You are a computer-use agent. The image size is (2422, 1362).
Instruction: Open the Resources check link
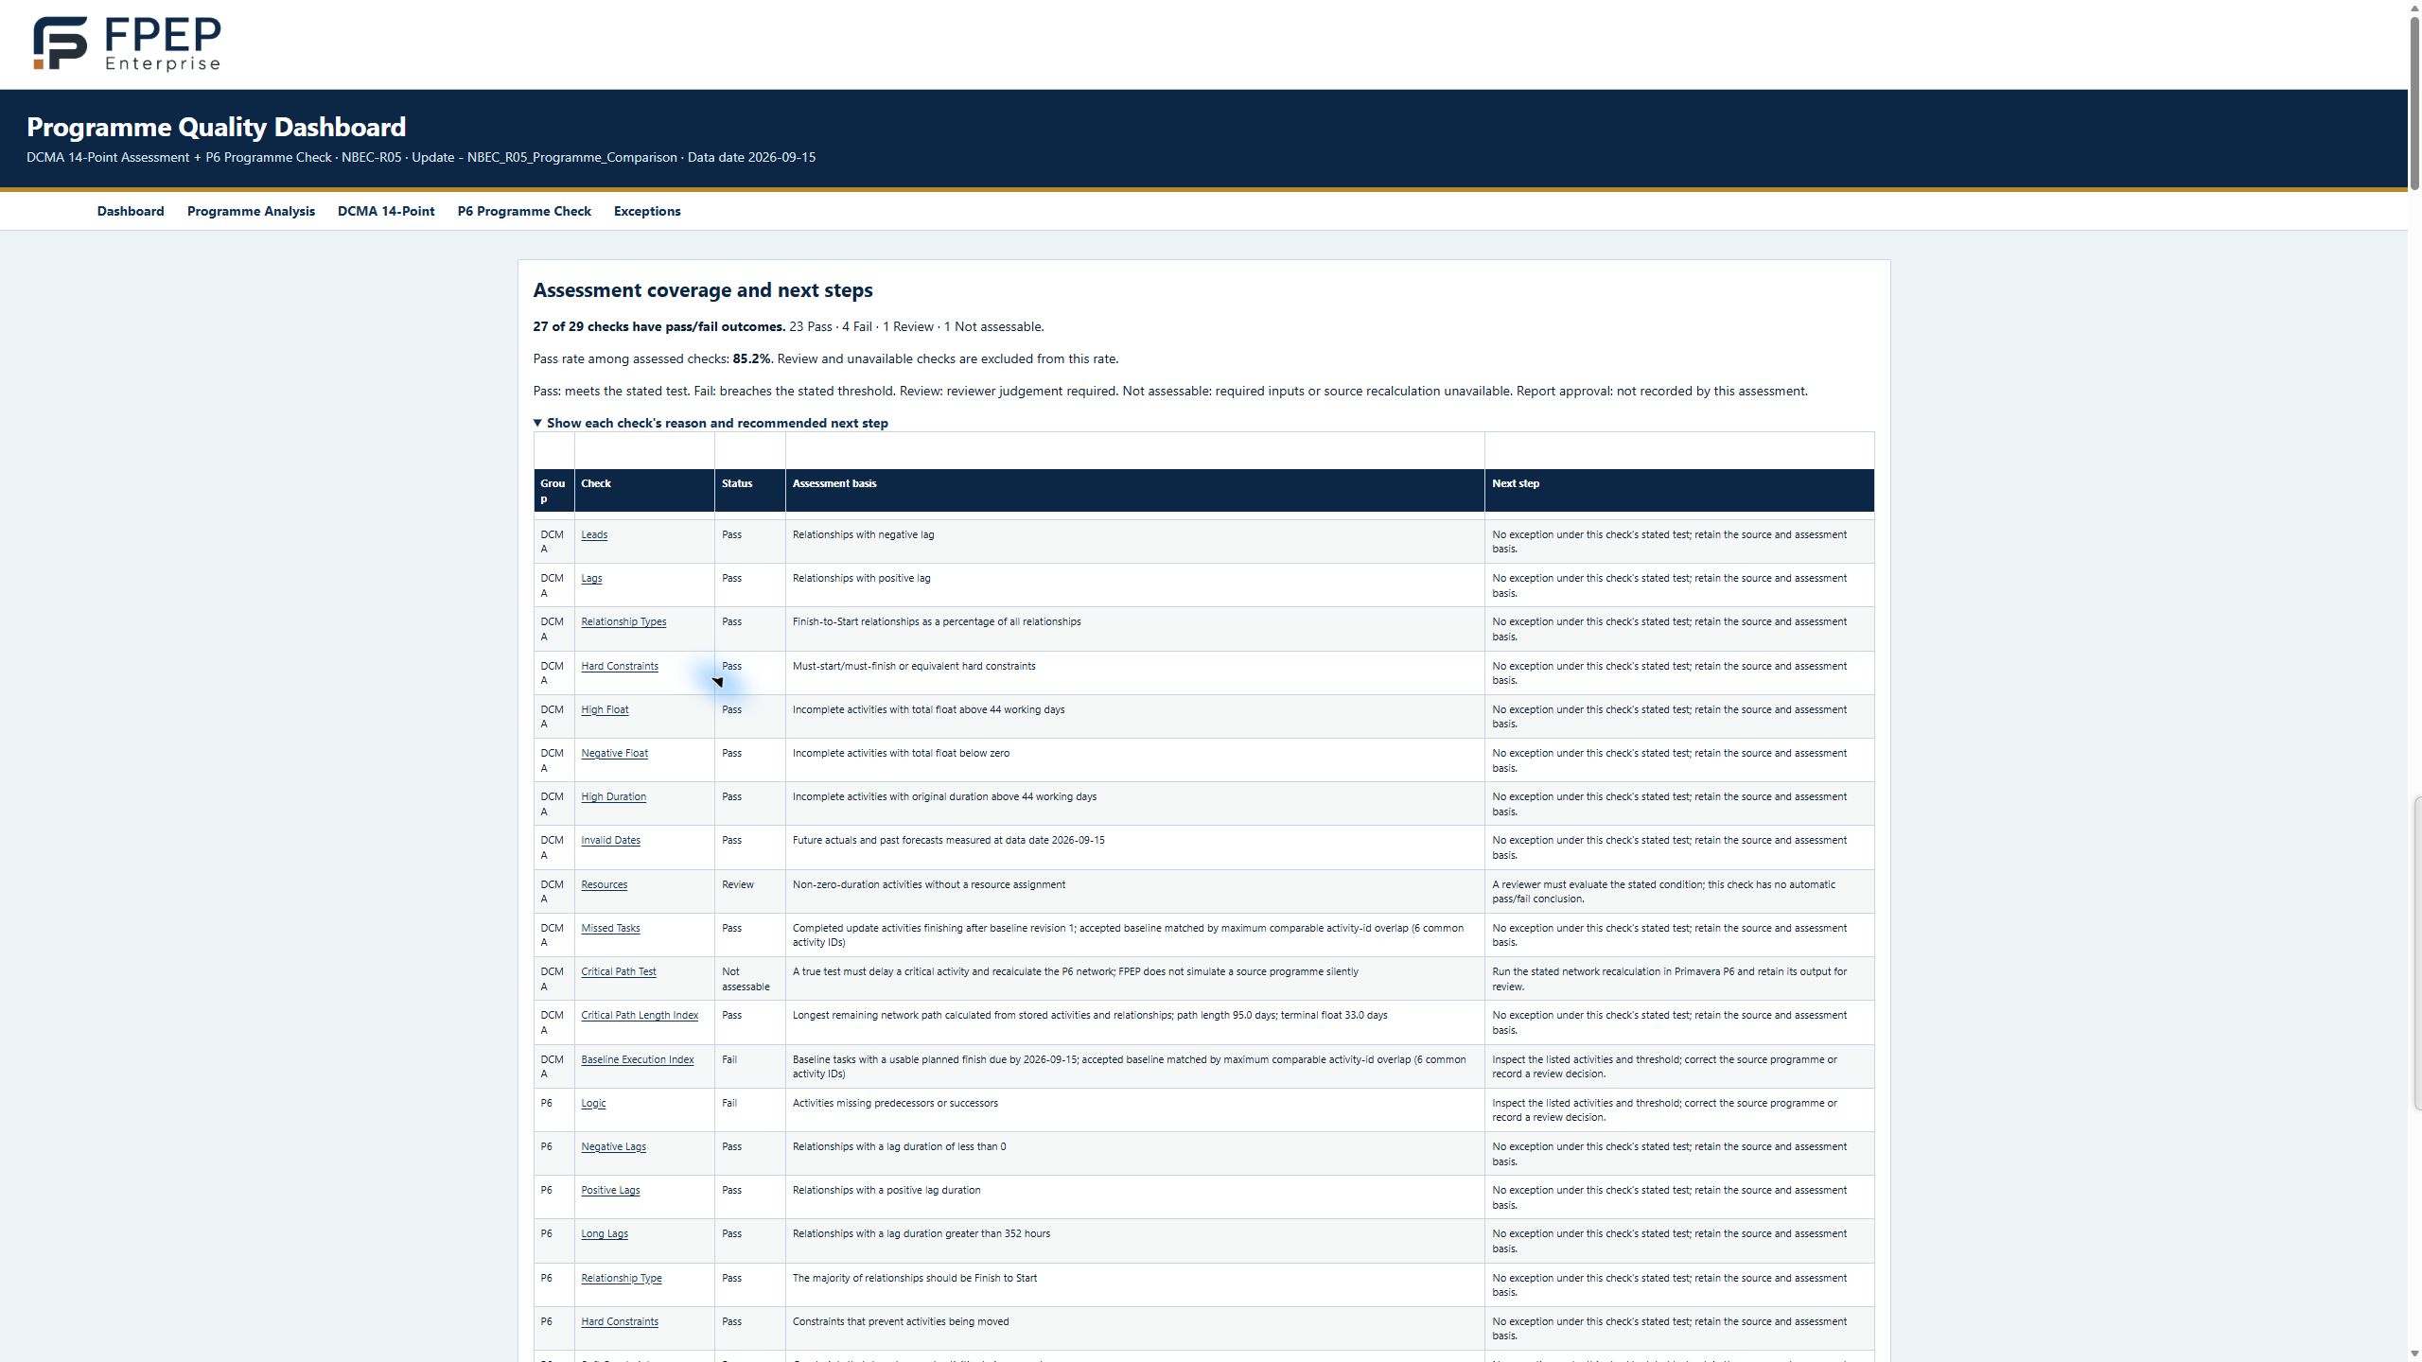[604, 884]
